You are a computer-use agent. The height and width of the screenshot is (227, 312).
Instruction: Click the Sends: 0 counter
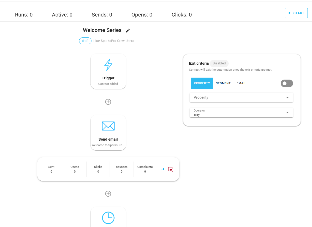(102, 15)
